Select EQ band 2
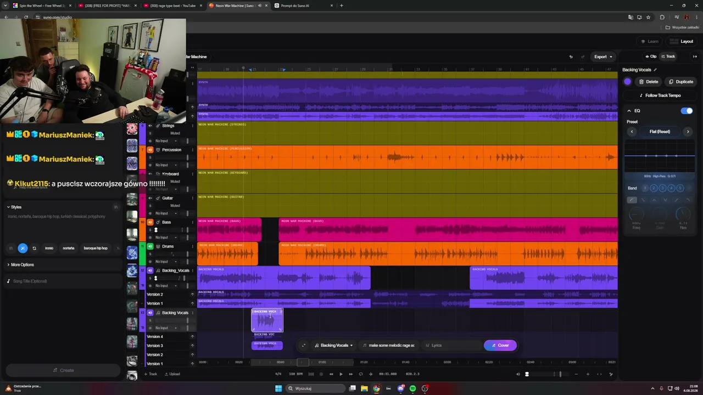Viewport: 703px width, 395px height. (654, 188)
